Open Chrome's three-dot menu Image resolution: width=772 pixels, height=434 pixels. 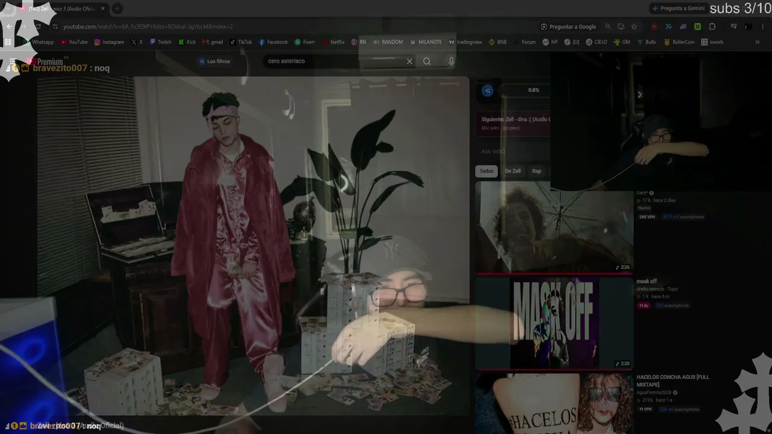[763, 27]
